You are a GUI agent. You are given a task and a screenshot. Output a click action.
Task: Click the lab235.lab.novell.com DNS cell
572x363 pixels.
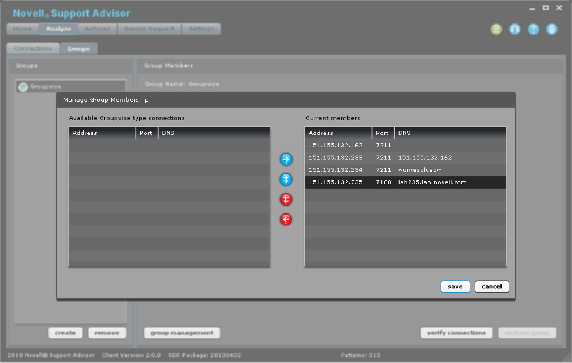tap(432, 182)
